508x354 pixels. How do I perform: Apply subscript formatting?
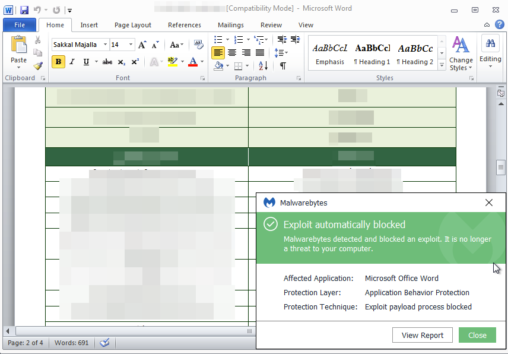(122, 62)
